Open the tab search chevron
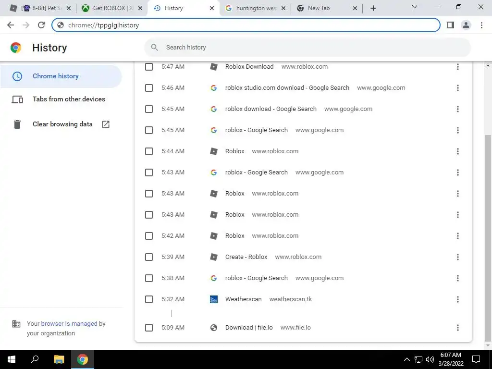 415,7
